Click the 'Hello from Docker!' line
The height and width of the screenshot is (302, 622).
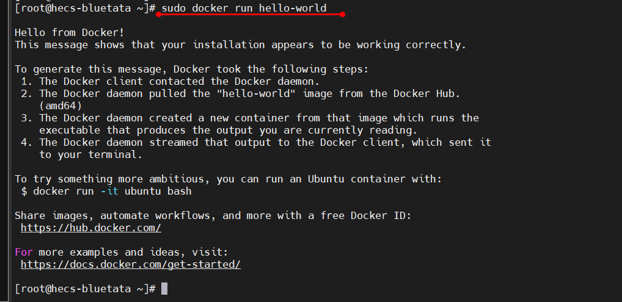(70, 32)
